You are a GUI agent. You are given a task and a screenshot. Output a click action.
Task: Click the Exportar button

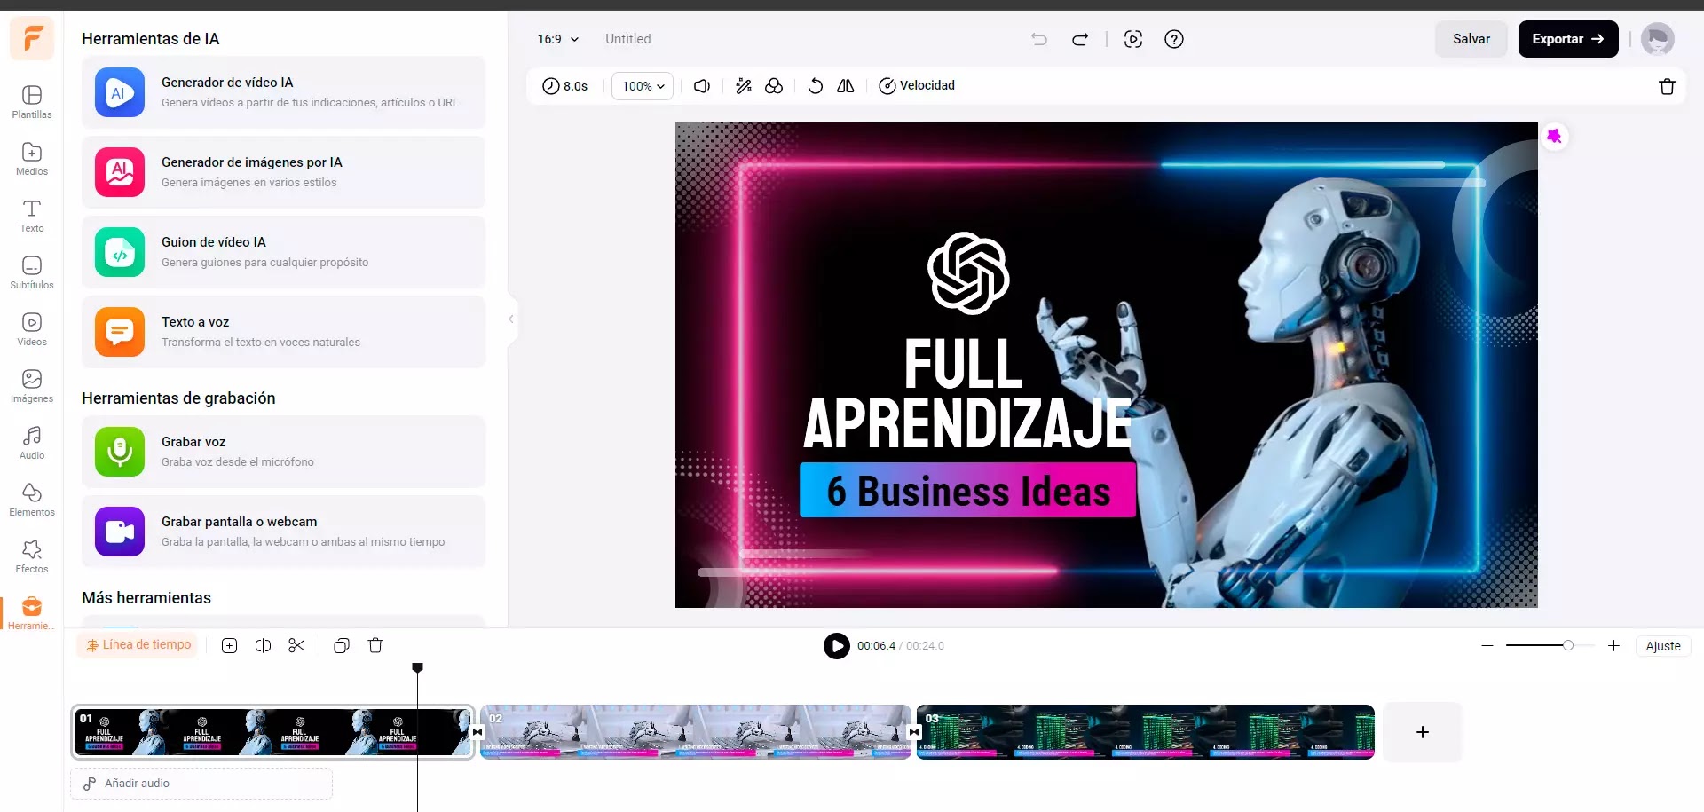click(x=1568, y=39)
